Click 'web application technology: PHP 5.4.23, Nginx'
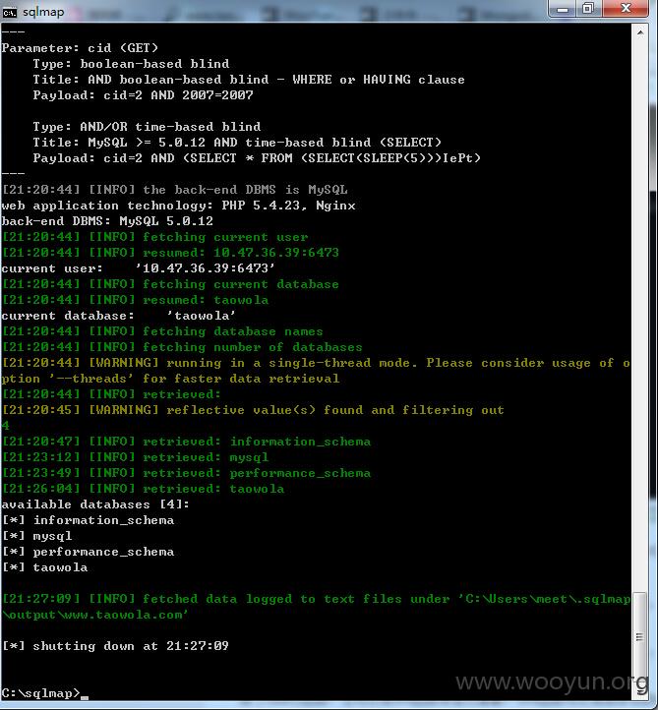The width and height of the screenshot is (658, 710). tap(178, 206)
